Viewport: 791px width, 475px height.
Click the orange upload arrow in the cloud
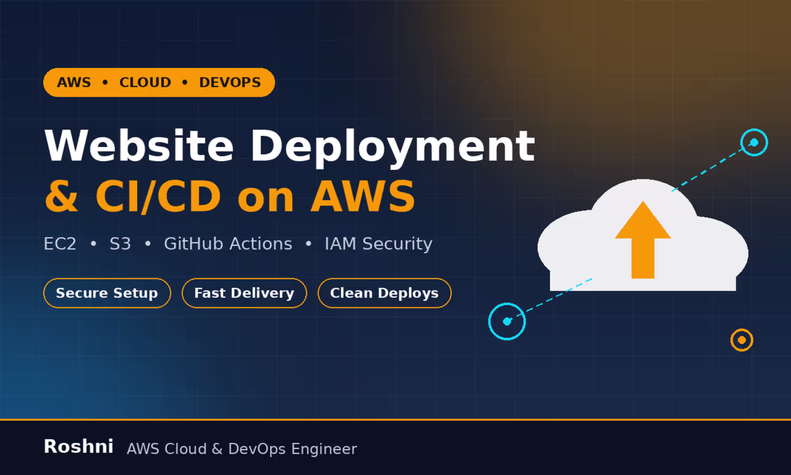tap(643, 239)
